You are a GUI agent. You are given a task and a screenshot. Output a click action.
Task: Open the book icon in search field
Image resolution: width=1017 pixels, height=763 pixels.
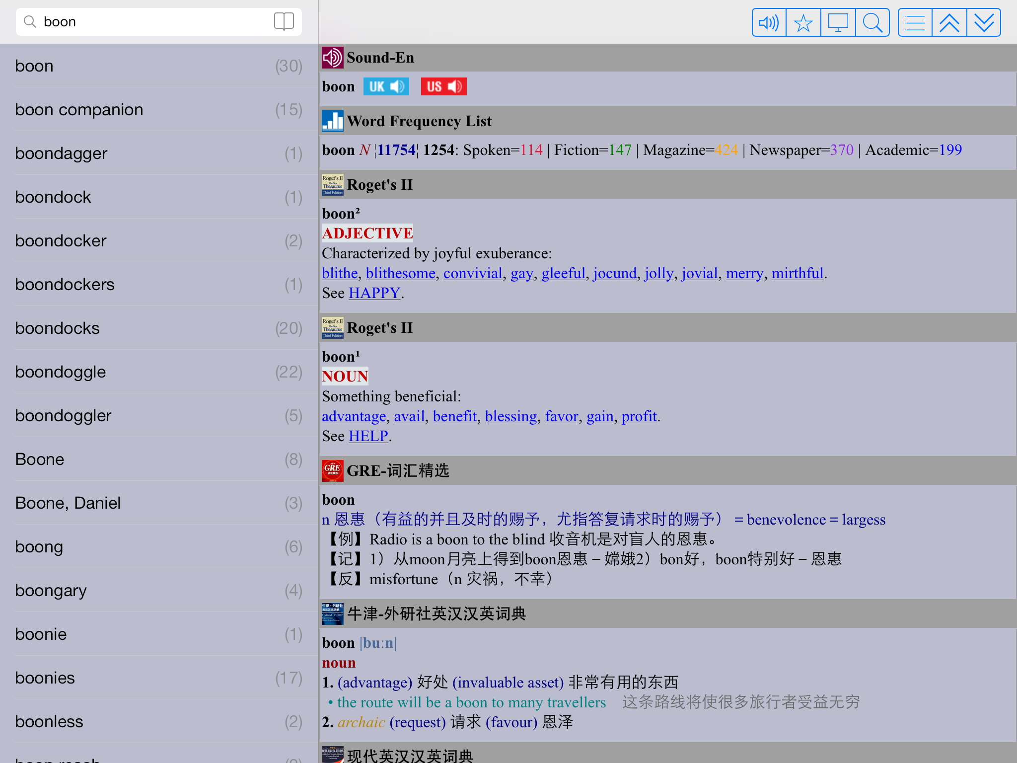tap(284, 22)
